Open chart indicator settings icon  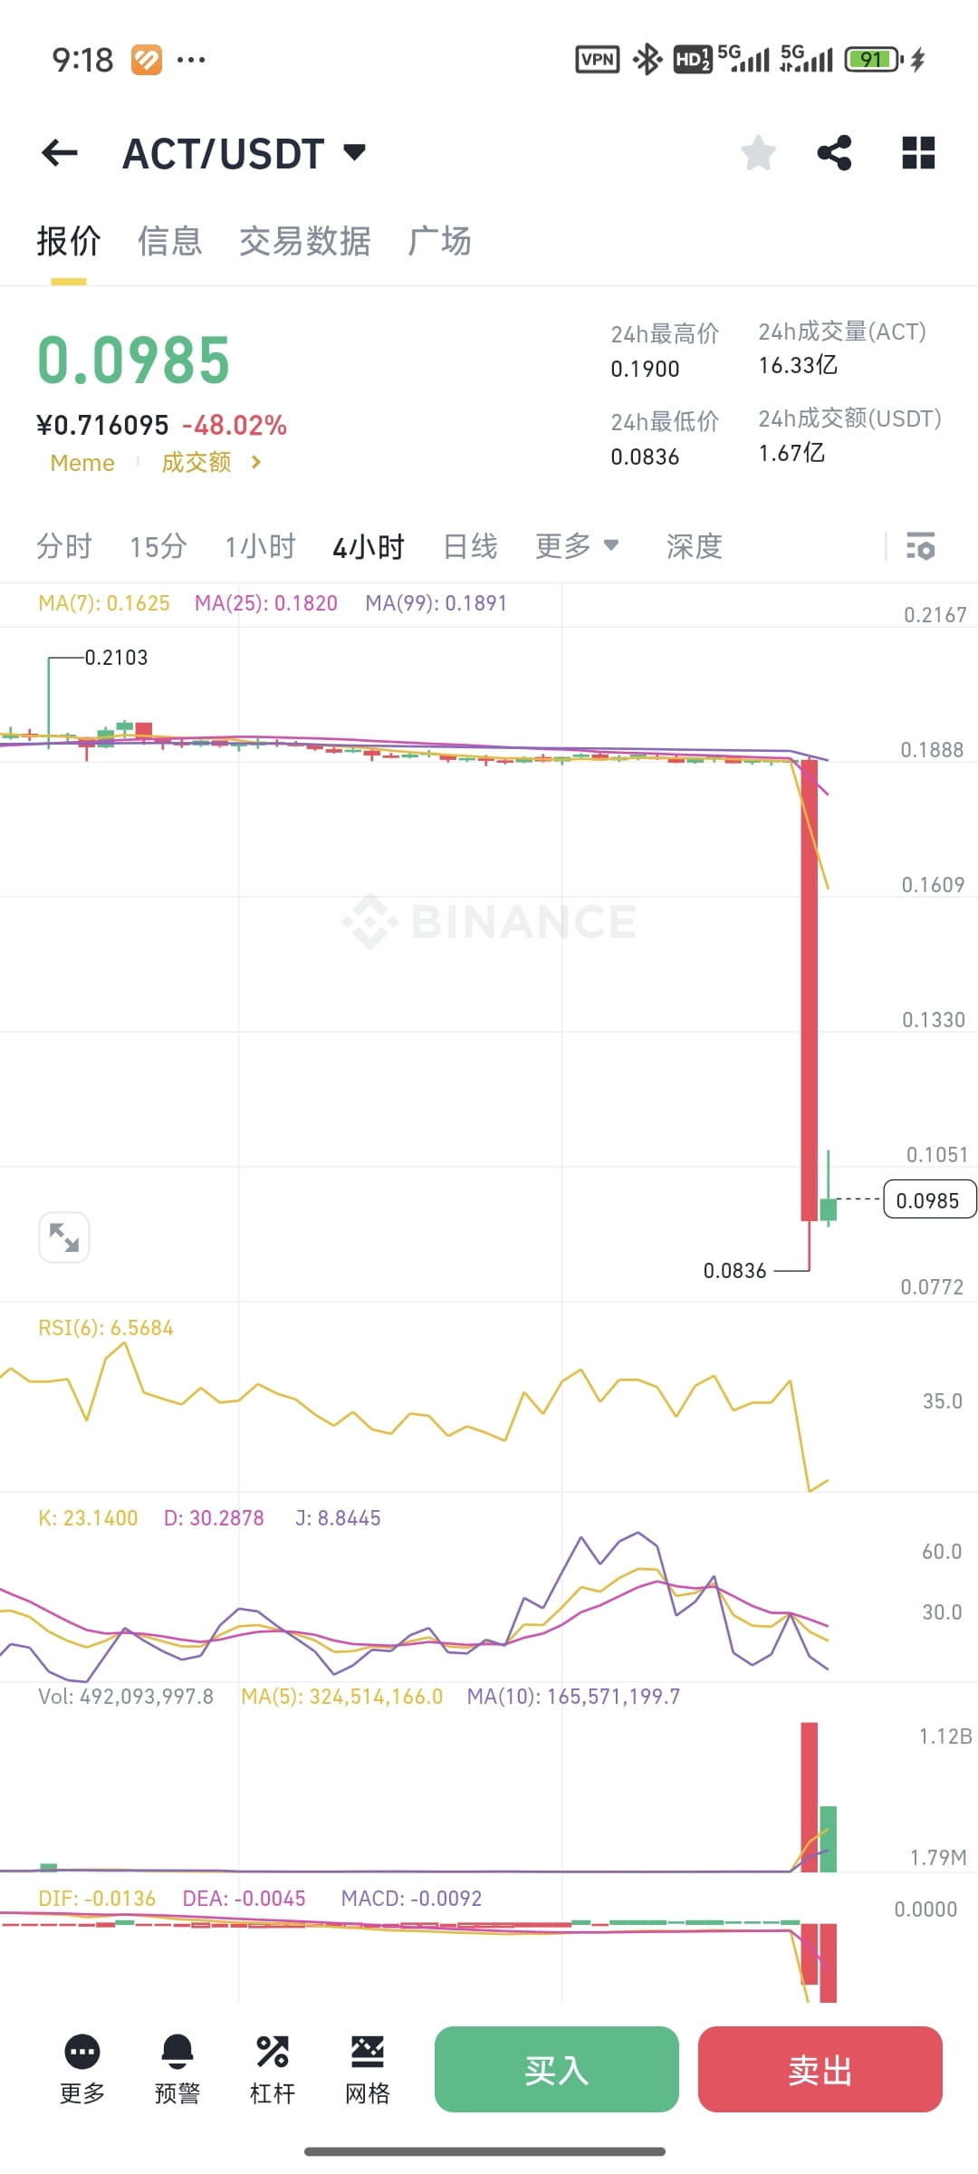(x=921, y=546)
